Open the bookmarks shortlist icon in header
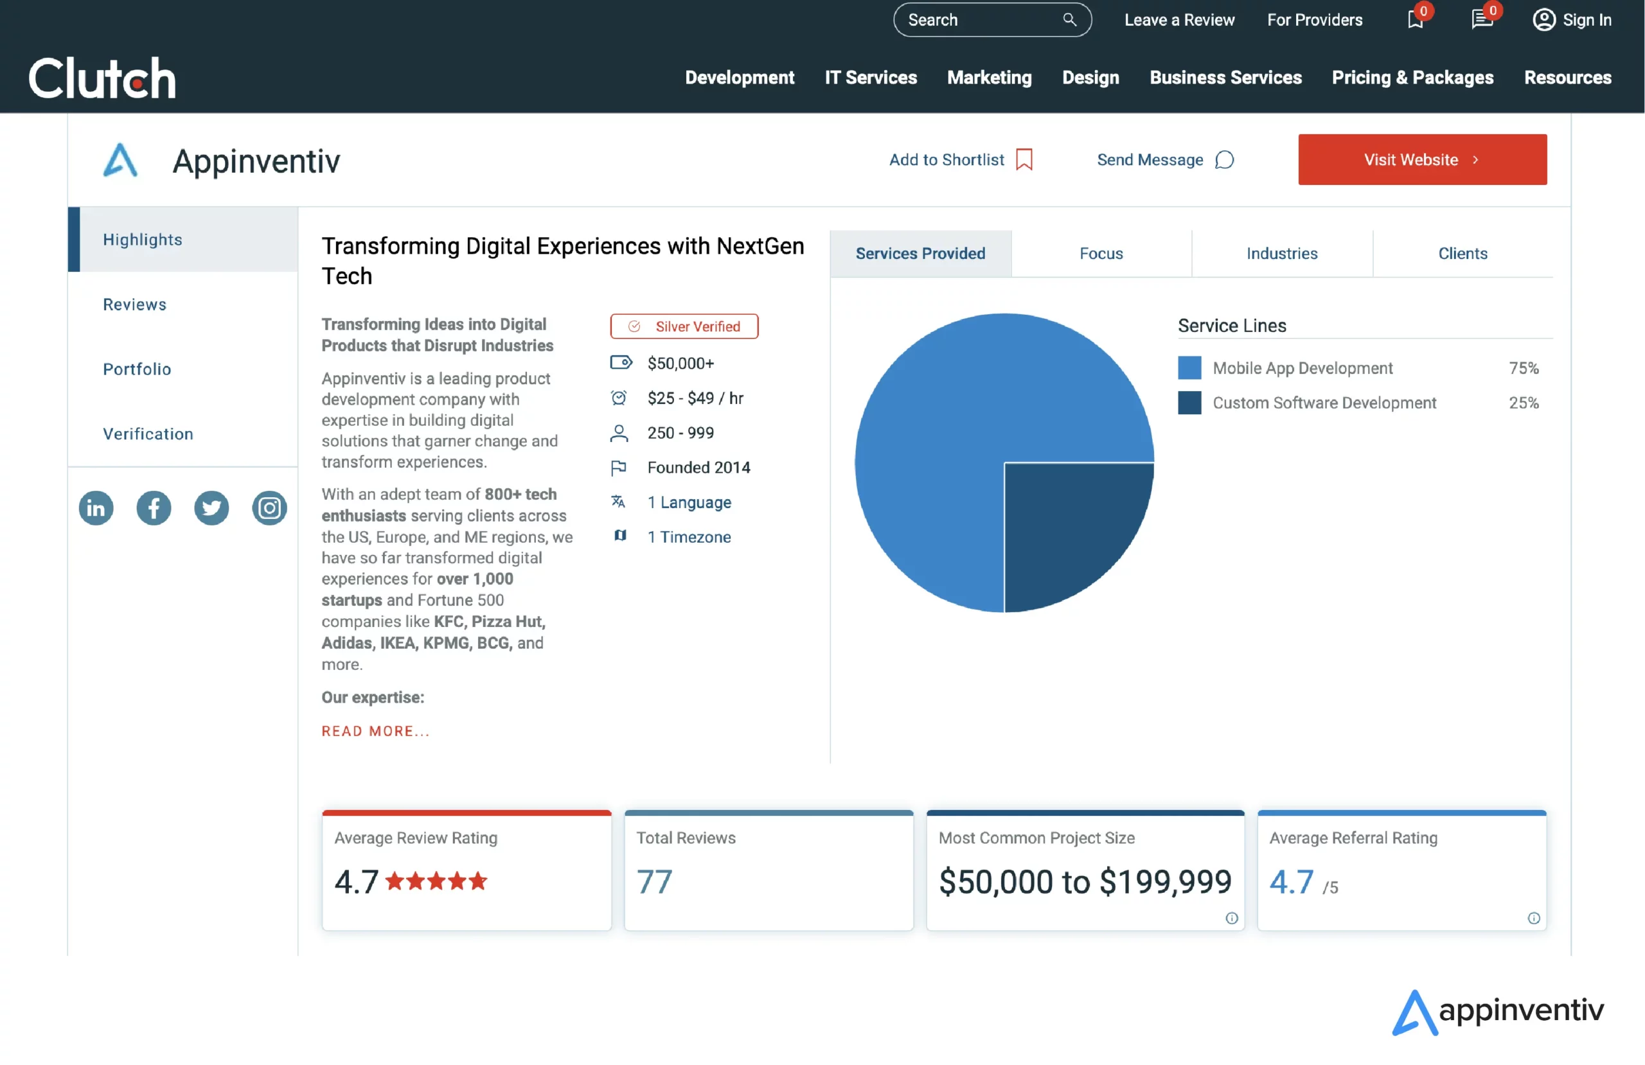The width and height of the screenshot is (1645, 1065). (x=1416, y=19)
